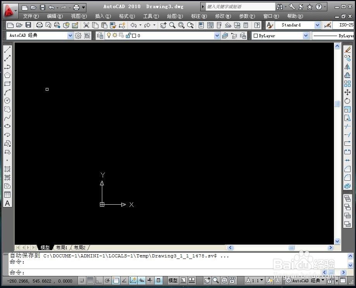356x288 pixels.
Task: Click the status bar workspace switching AutoCAD 经典
Action: [305, 281]
